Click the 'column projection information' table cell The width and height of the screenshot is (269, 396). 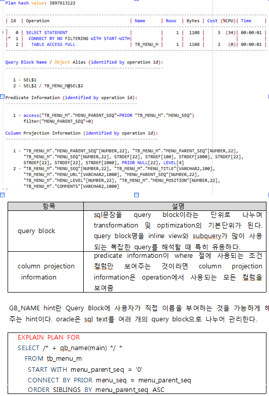coord(46,272)
